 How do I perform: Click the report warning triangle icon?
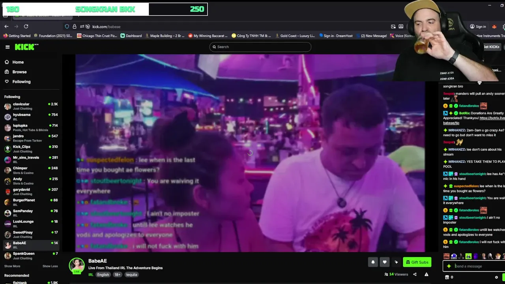click(426, 275)
